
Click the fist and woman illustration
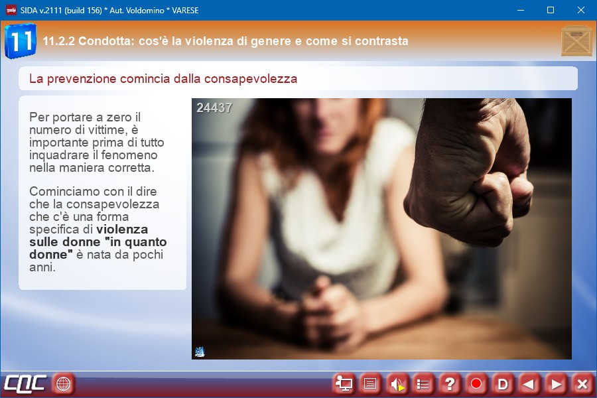(381, 229)
